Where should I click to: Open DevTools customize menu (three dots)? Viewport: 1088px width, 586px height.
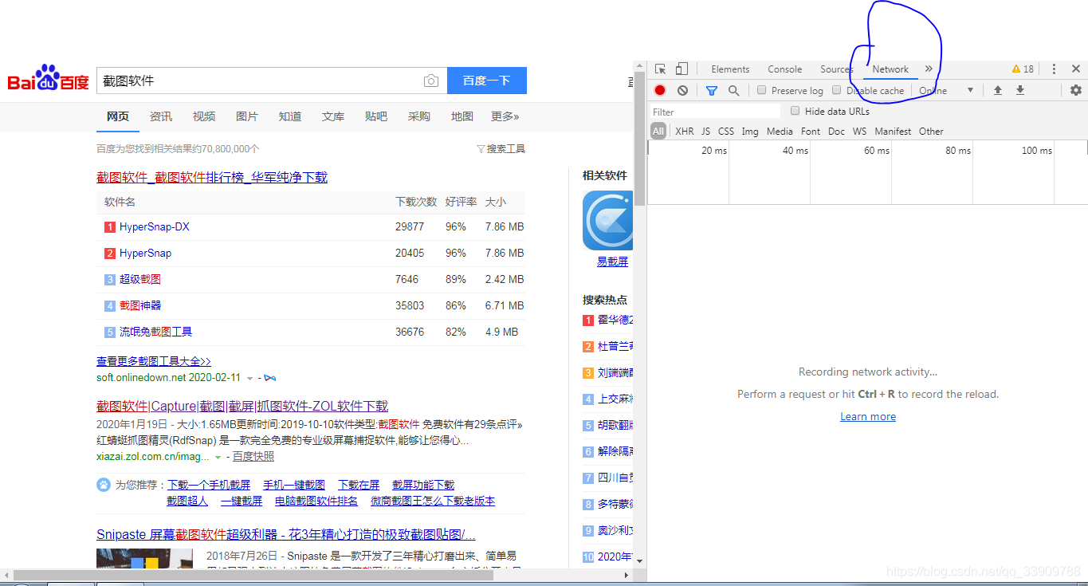click(1054, 69)
